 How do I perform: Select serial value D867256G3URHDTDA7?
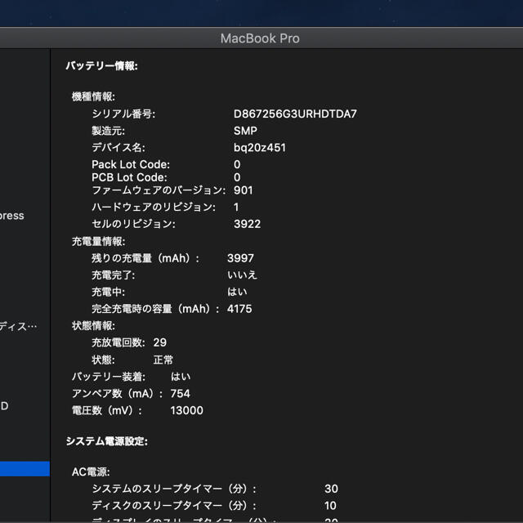point(295,114)
